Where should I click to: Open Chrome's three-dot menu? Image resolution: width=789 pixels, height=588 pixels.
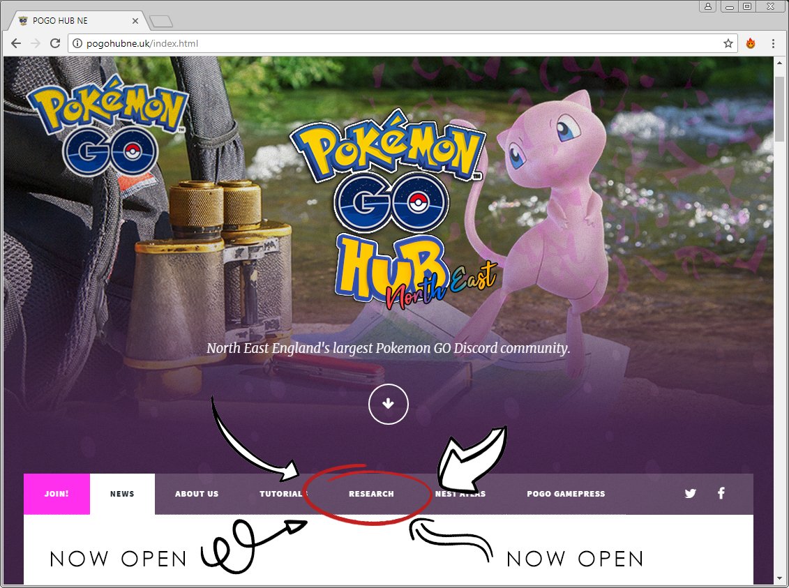coord(774,43)
